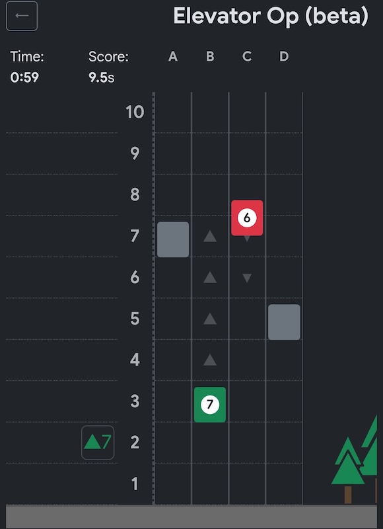Click the green pine tree

[348, 469]
